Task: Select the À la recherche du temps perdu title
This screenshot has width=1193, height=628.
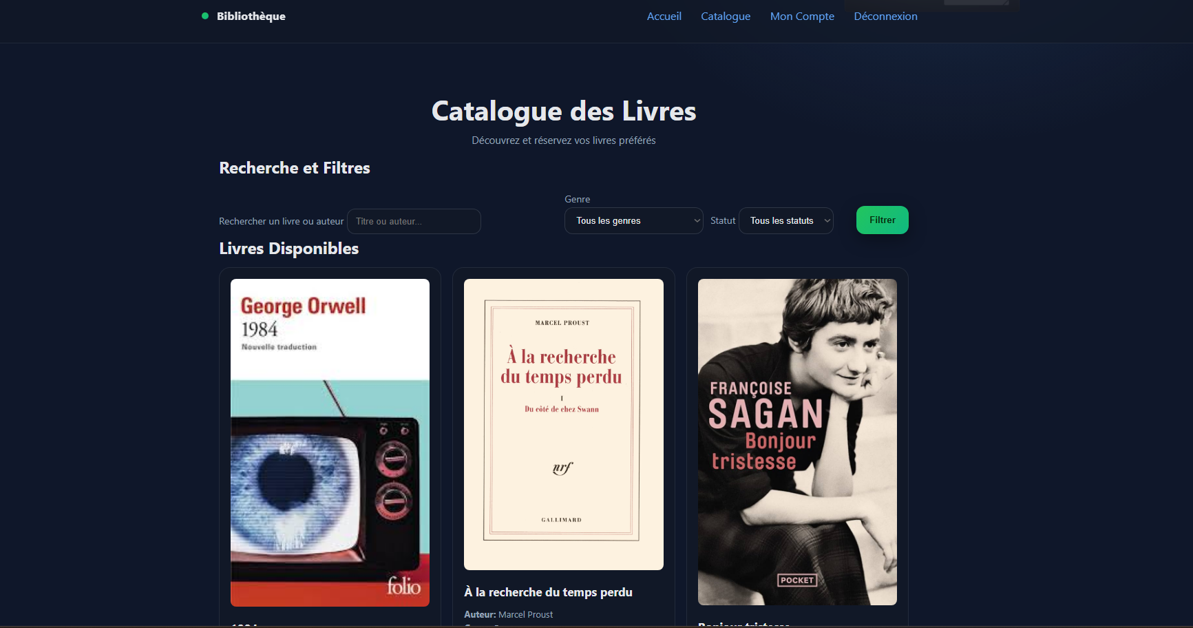Action: pyautogui.click(x=548, y=592)
